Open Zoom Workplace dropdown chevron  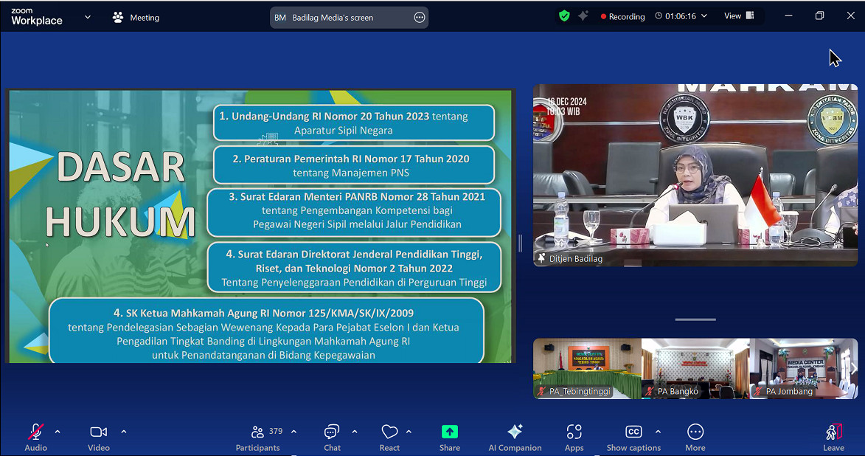click(88, 17)
